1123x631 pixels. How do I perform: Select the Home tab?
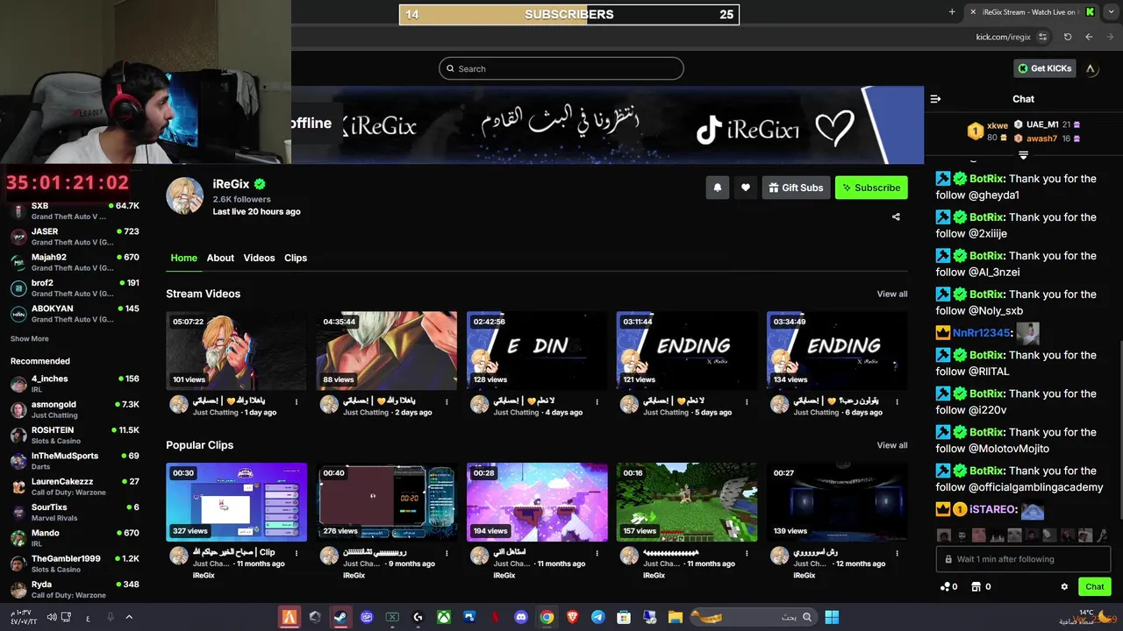point(183,258)
